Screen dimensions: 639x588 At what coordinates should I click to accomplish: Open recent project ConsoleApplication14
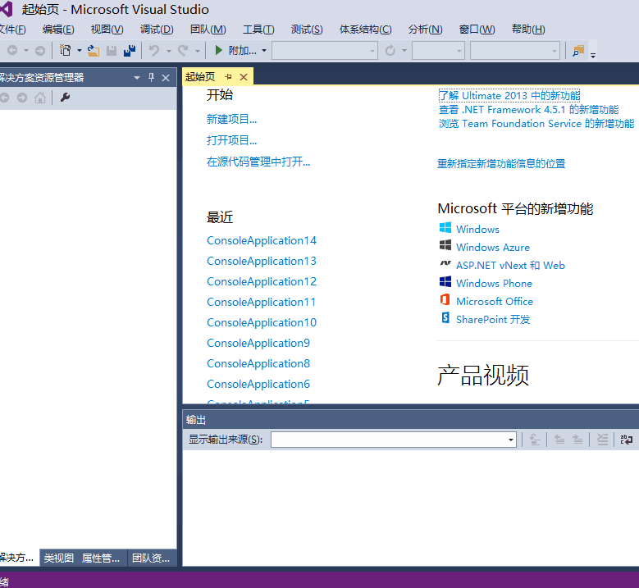click(262, 240)
